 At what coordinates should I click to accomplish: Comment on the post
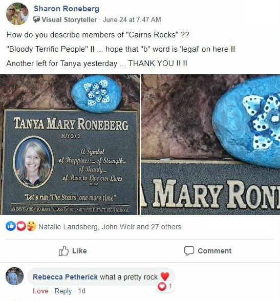point(208,251)
